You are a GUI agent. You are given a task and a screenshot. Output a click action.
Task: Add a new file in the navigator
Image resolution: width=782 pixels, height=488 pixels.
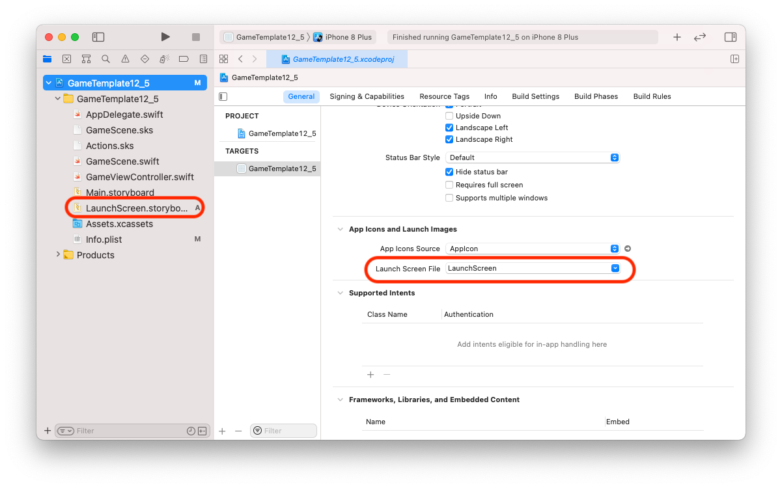(47, 431)
